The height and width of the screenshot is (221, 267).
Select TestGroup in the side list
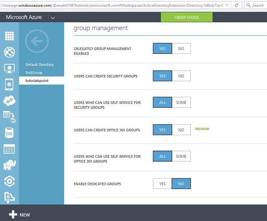34,73
